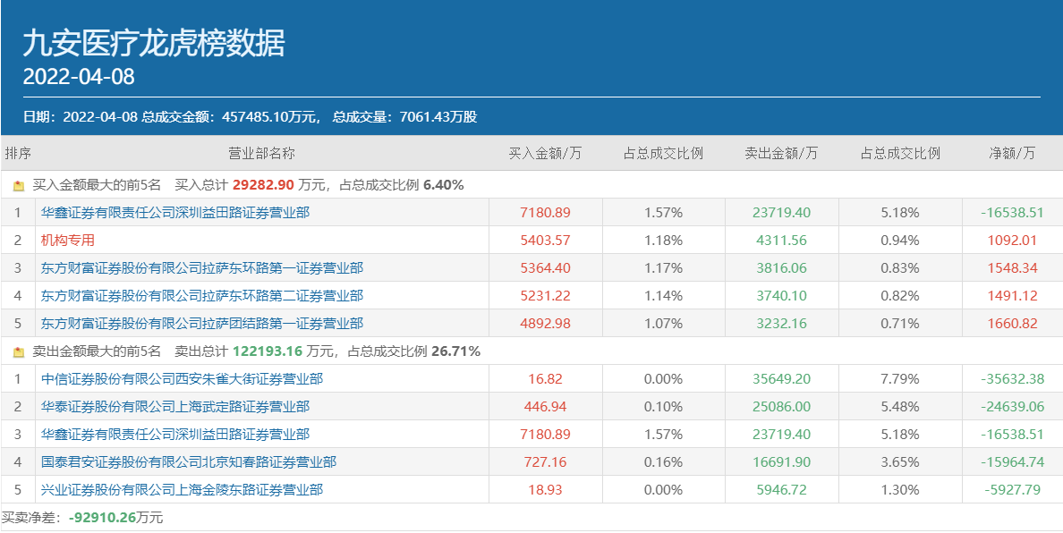Open 东方财富证券拉萨东环路第二证券营业部 link
This screenshot has width=1063, height=533.
(x=202, y=296)
